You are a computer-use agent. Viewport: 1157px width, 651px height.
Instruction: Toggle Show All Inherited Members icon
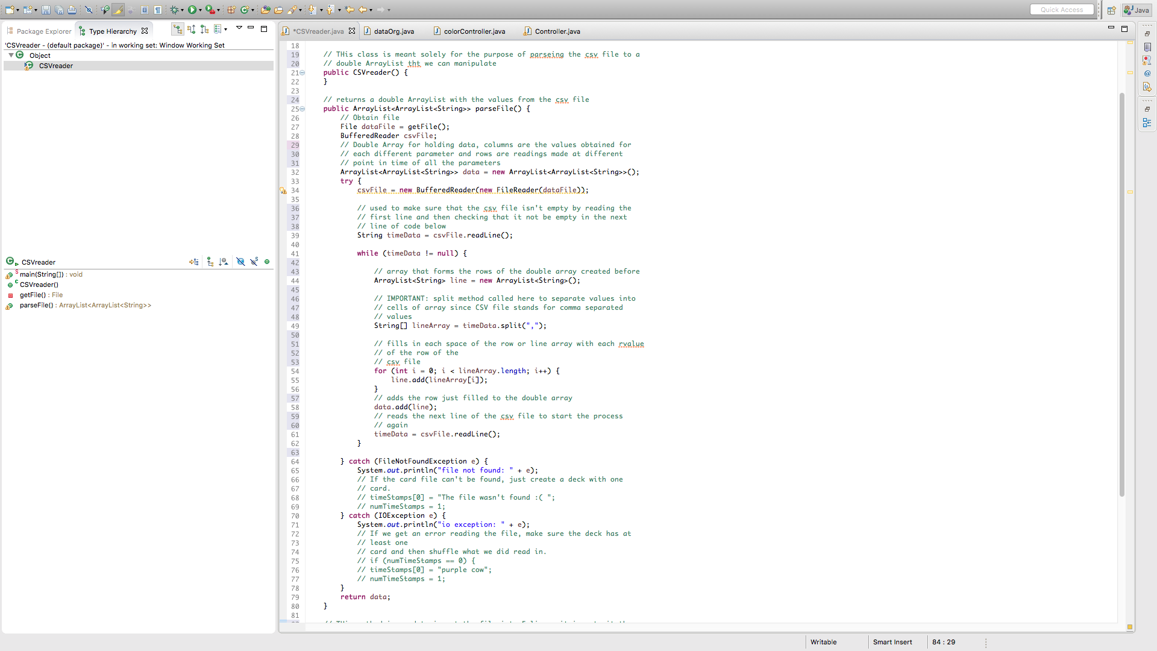(210, 262)
